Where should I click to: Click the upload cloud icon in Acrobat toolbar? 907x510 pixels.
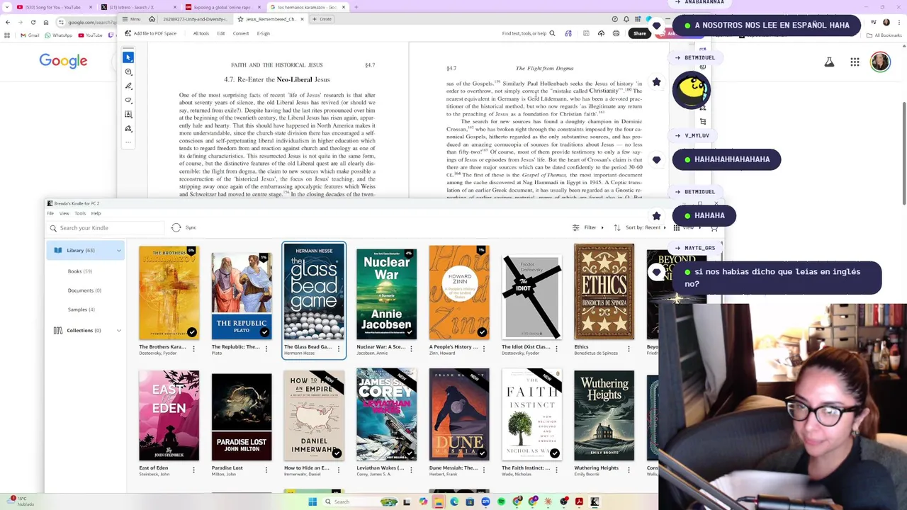(601, 33)
